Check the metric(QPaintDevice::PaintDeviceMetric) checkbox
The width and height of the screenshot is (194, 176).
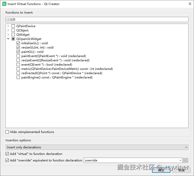(18, 69)
